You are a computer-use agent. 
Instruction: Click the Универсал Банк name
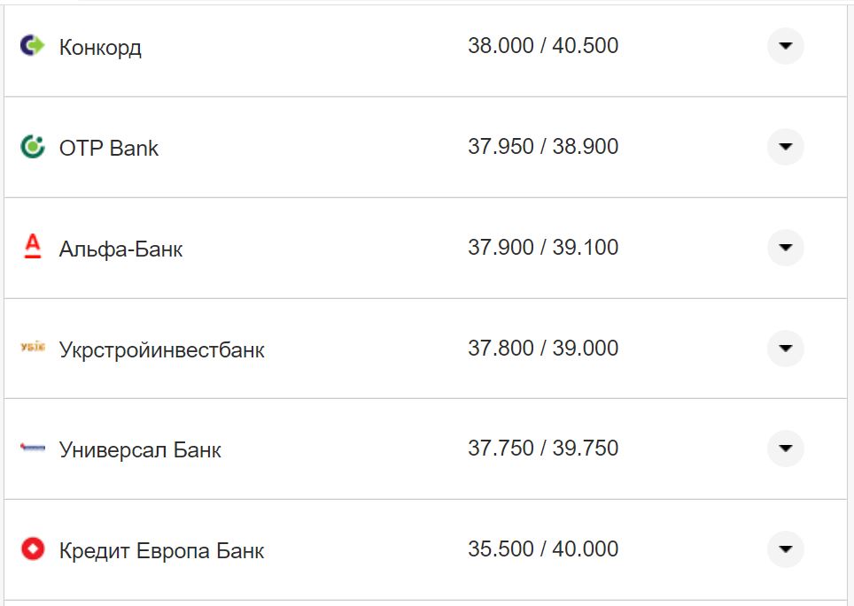[x=140, y=449]
